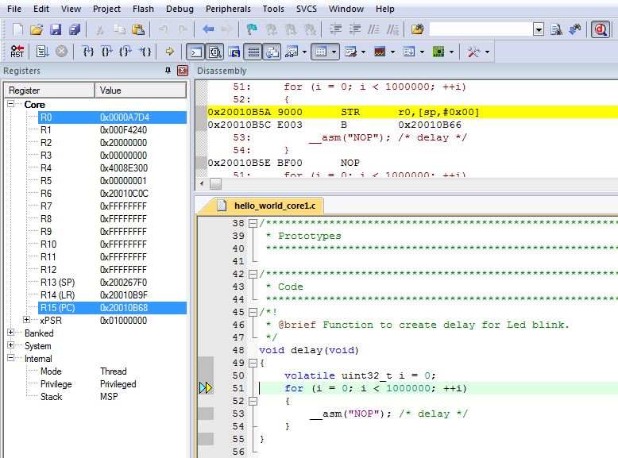The width and height of the screenshot is (618, 458).
Task: Click the Step Over icon
Action: pos(107,52)
